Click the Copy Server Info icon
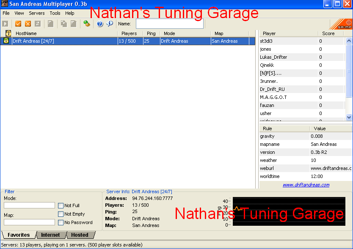 pos(64,24)
